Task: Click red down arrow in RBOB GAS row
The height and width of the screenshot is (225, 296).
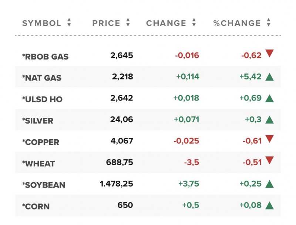Action: (269, 54)
